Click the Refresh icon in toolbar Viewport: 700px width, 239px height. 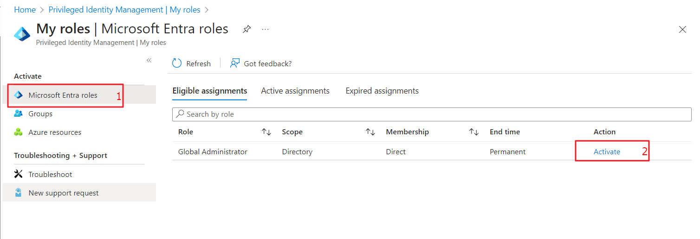[x=177, y=63]
